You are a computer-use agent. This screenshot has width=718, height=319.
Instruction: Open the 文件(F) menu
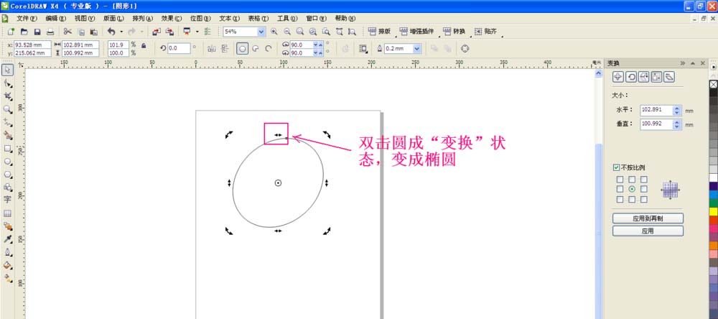point(27,19)
